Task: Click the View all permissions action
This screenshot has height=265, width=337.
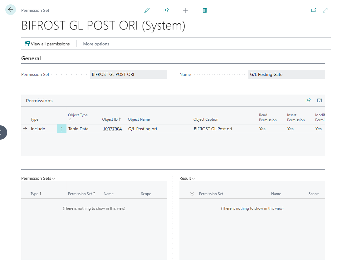Action: [47, 44]
